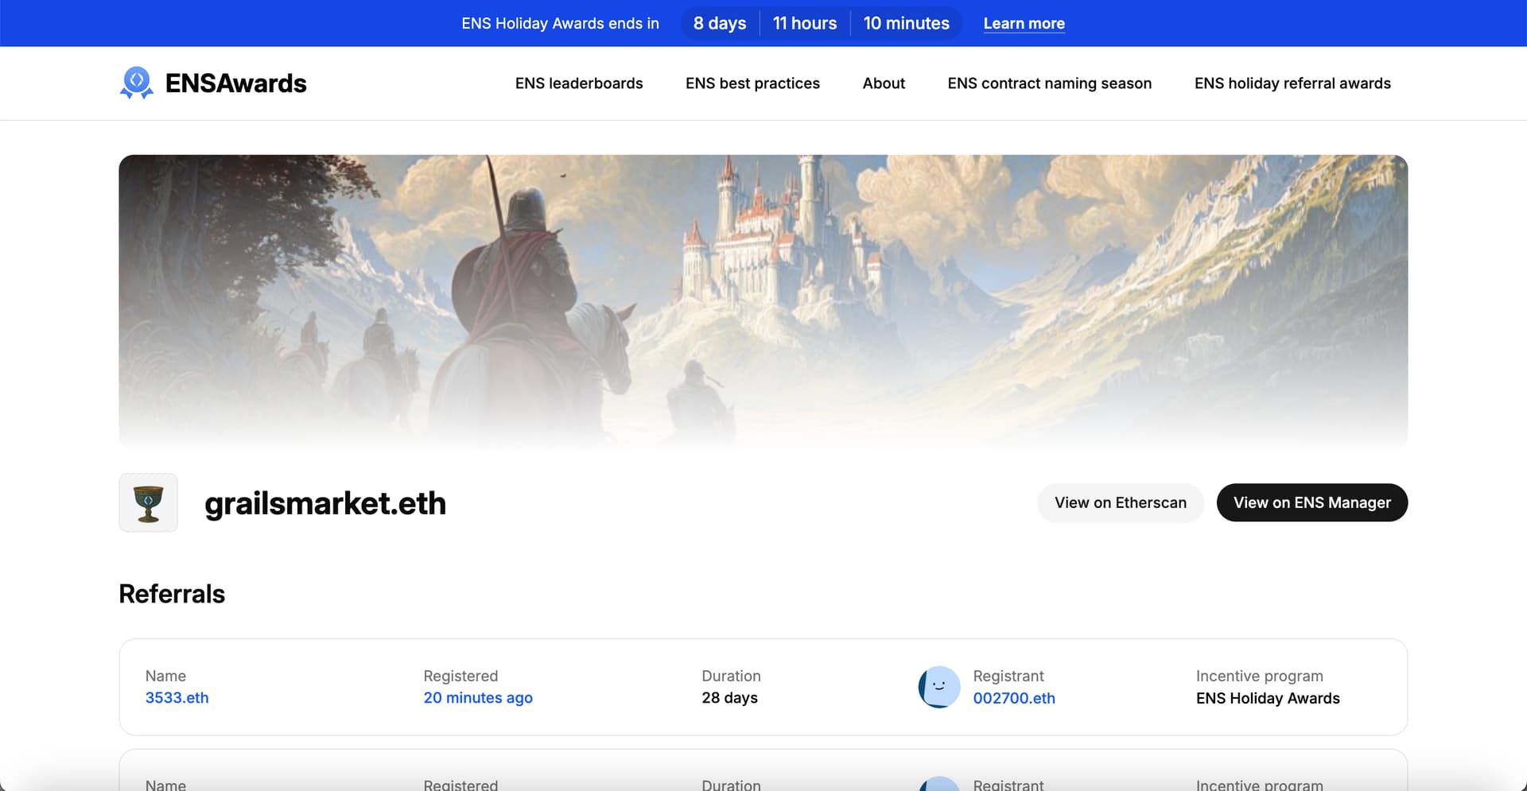Screen dimensions: 1527x791
Task: Click the 8 days countdown pill
Action: tap(719, 24)
